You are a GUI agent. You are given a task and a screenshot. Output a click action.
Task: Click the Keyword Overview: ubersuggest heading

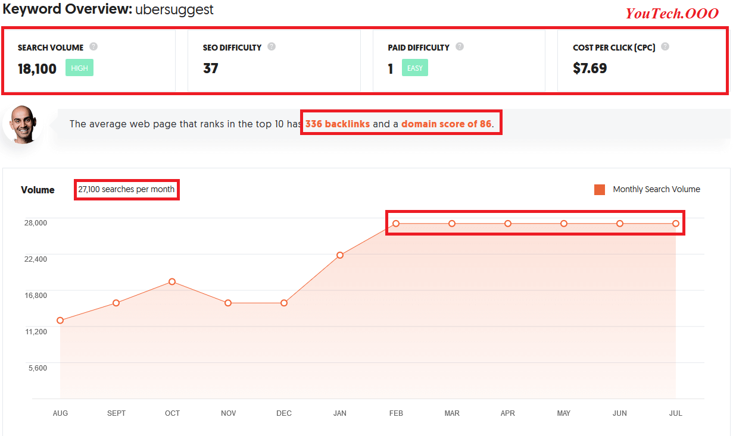[108, 10]
